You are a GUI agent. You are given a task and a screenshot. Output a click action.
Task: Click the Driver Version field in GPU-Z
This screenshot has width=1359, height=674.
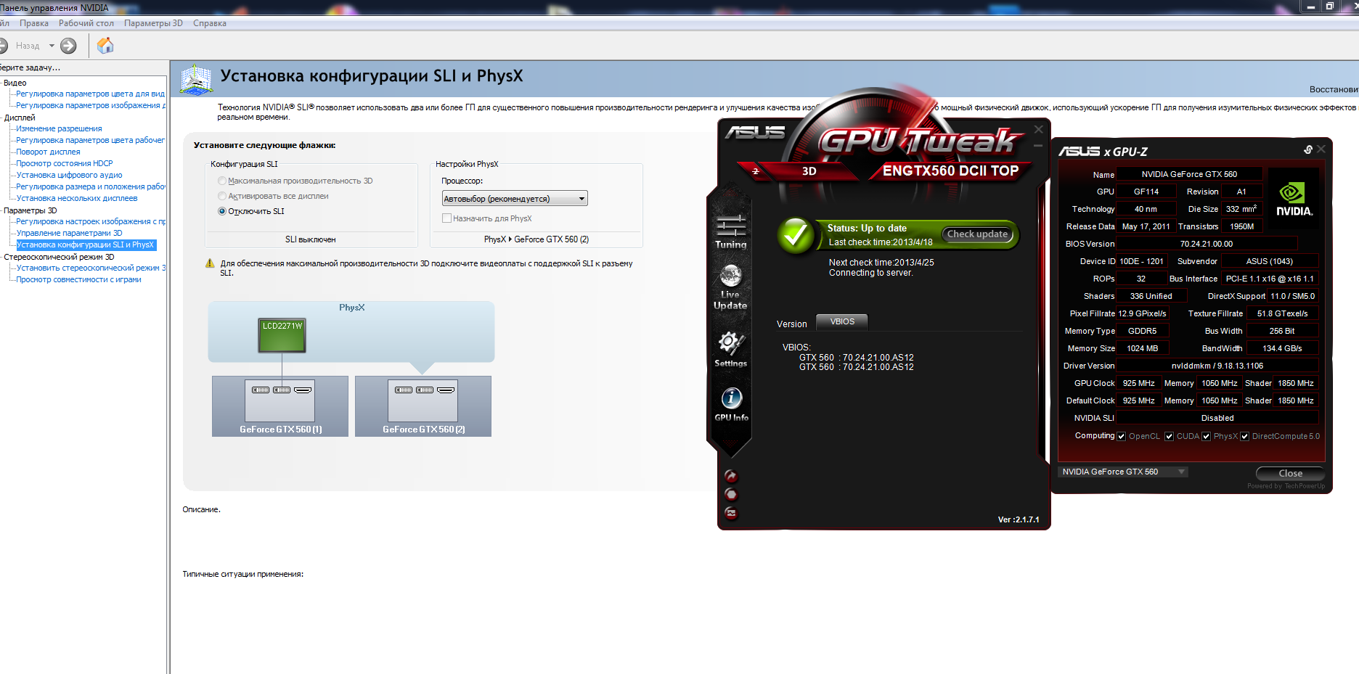point(1217,366)
